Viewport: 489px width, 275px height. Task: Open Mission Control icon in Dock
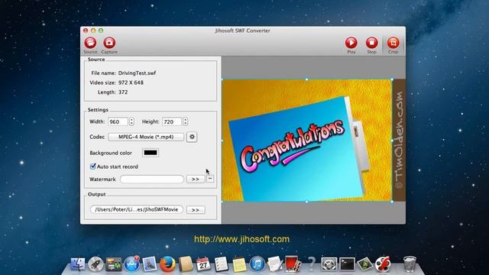coord(114,264)
